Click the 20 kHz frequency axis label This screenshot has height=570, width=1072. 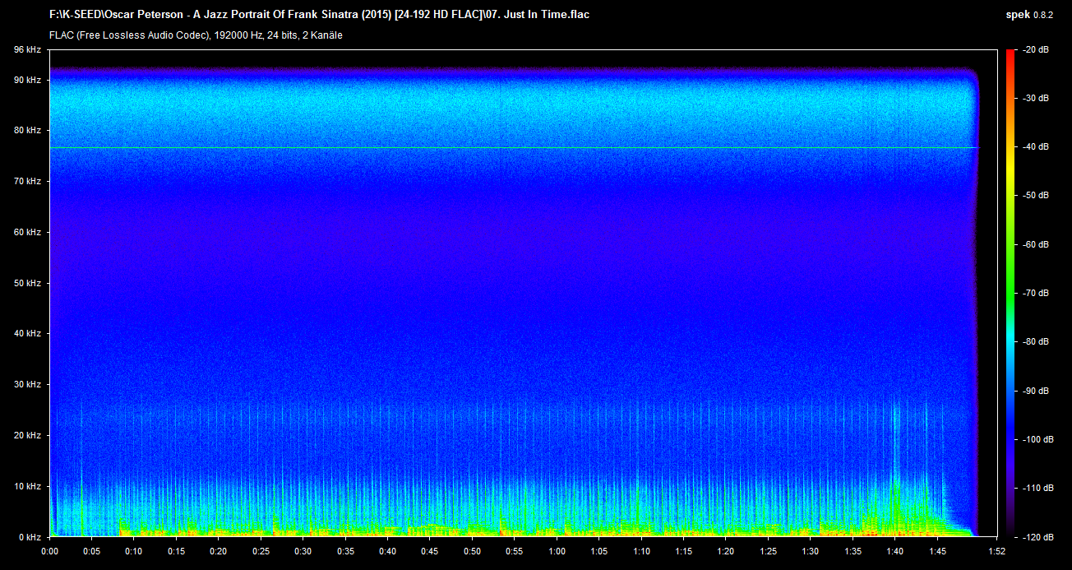point(27,435)
